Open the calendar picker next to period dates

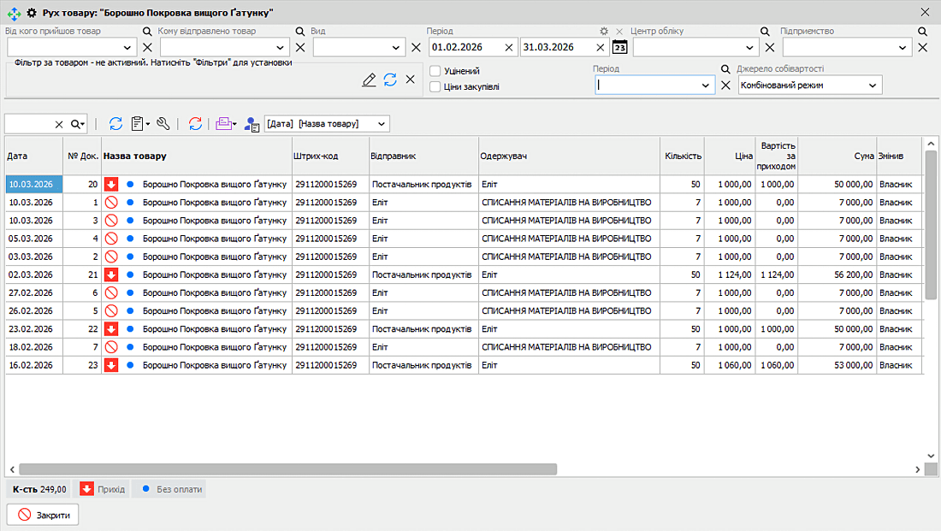pos(620,47)
